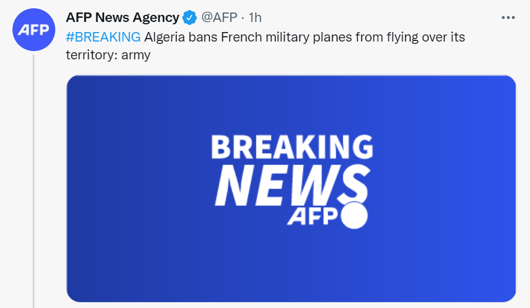
Task: Visit the AFP News Agency display name
Action: tap(122, 18)
